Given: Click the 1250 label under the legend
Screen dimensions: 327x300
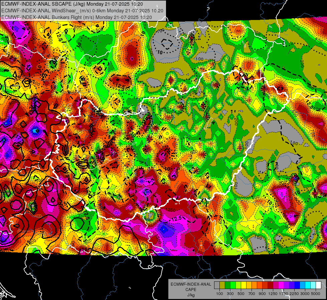Looking at the screenshot, I should (x=273, y=294).
